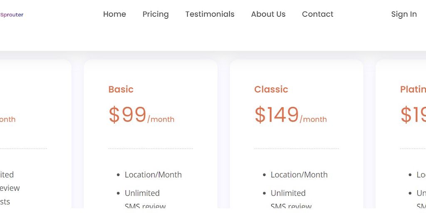This screenshot has height=213, width=426.
Task: Click Location/Month in the Classic card
Action: coord(299,175)
